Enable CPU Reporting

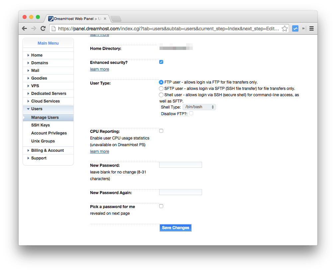click(x=161, y=131)
